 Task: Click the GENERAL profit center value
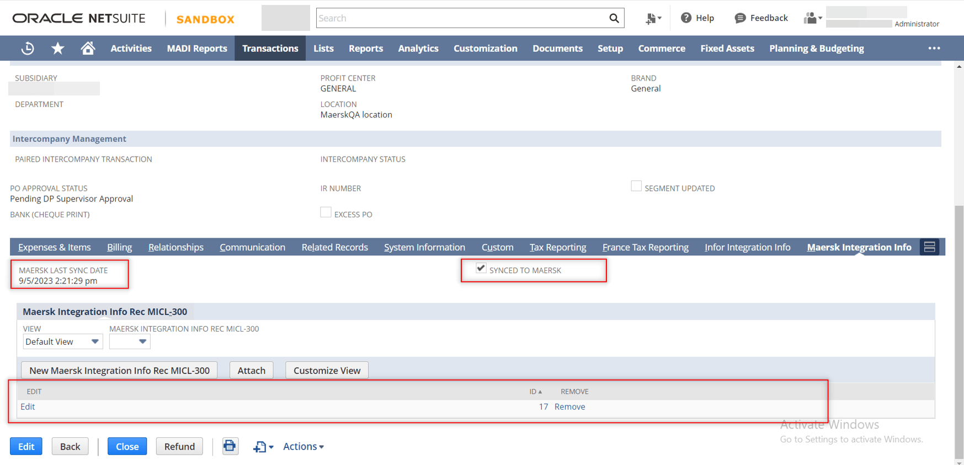(x=338, y=88)
